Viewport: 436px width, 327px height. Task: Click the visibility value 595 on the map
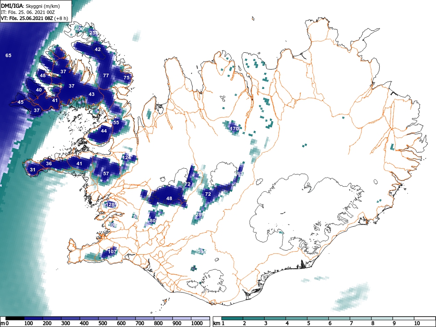(202, 252)
